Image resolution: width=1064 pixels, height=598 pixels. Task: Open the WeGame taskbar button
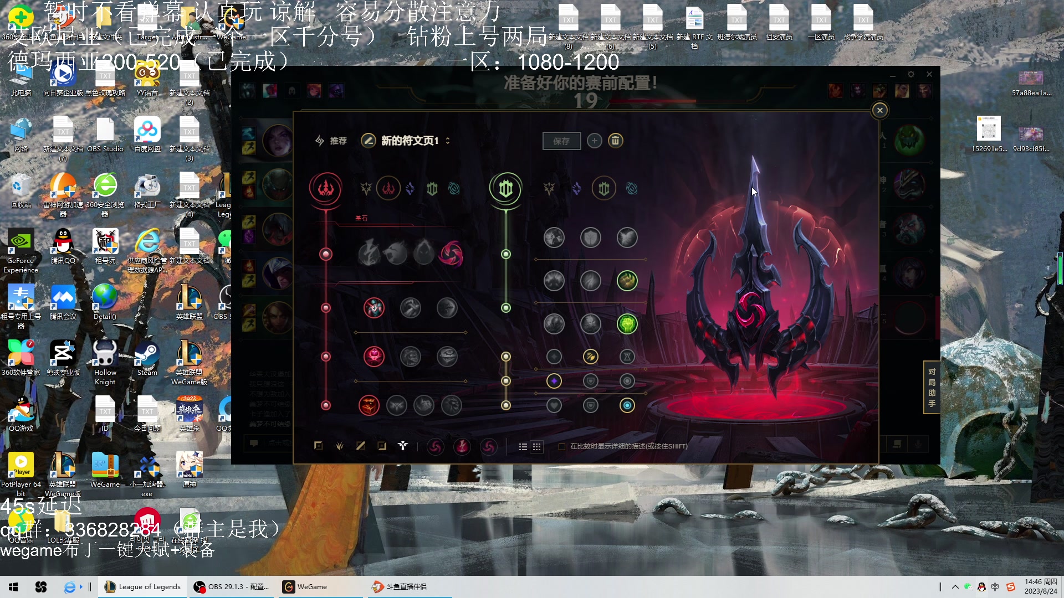click(x=321, y=587)
